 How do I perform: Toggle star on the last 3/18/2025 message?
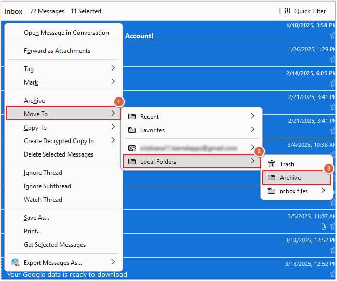332,274
